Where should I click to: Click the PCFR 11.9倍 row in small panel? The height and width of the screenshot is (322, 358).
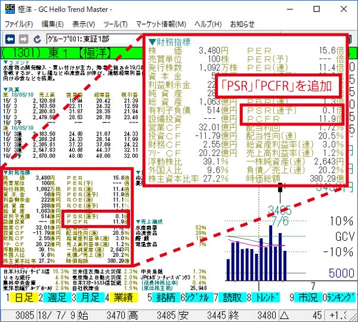point(98,222)
